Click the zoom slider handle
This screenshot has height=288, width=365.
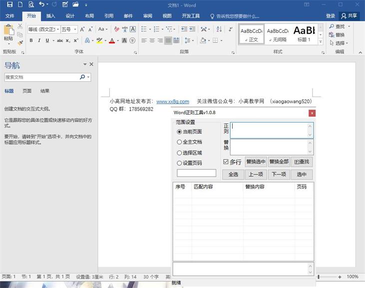(319, 277)
